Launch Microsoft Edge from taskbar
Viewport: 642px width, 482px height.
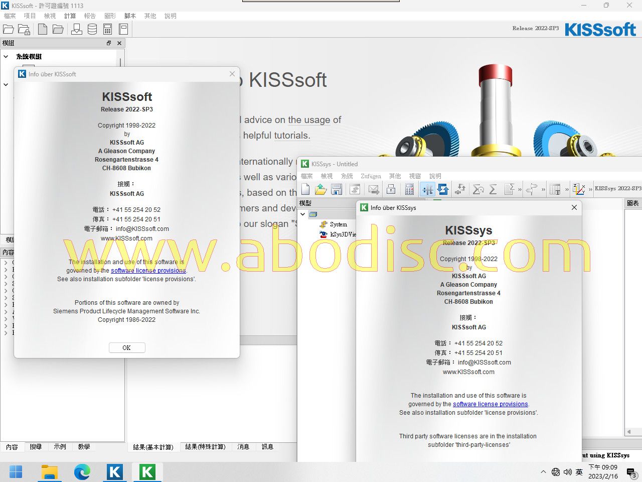click(x=82, y=472)
